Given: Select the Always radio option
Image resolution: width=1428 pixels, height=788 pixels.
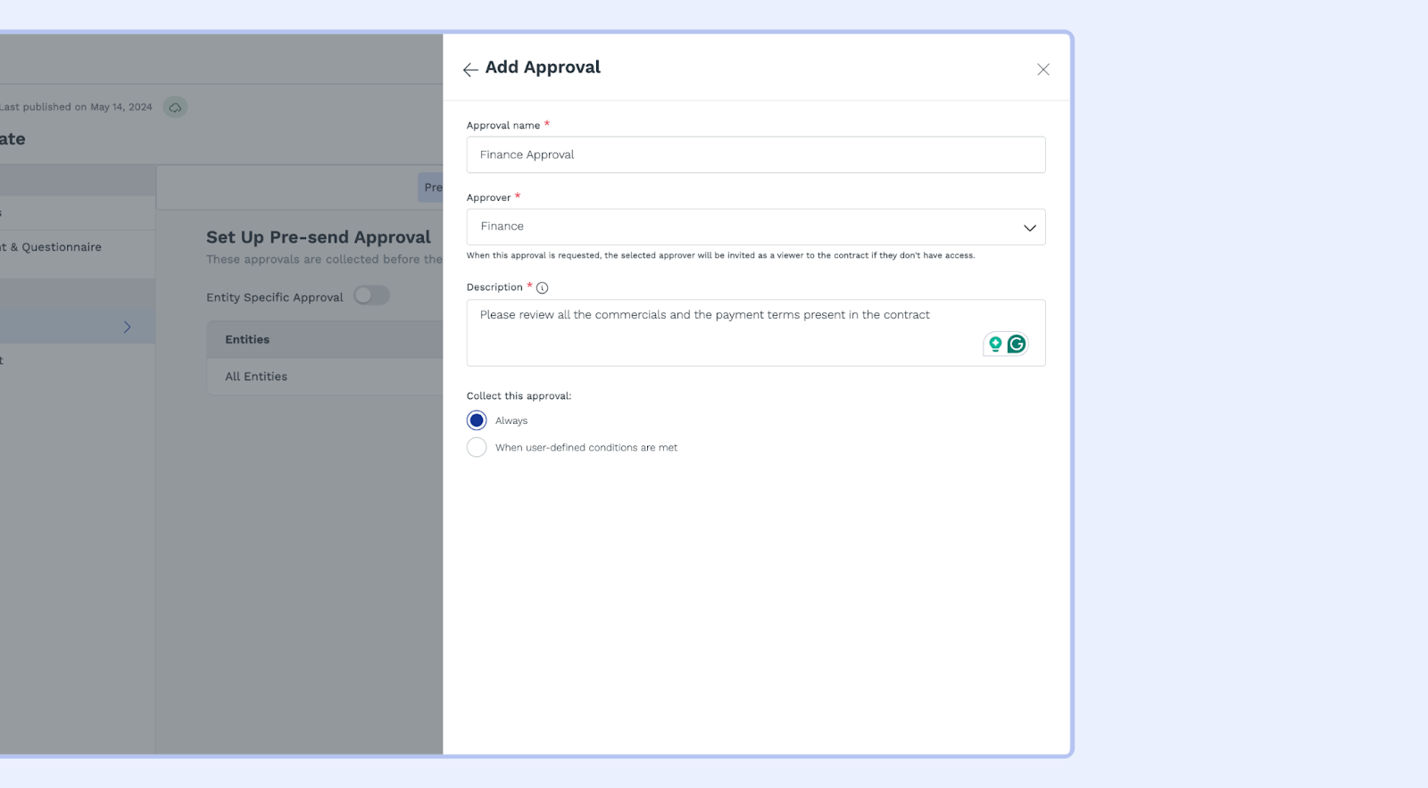Looking at the screenshot, I should tap(477, 420).
